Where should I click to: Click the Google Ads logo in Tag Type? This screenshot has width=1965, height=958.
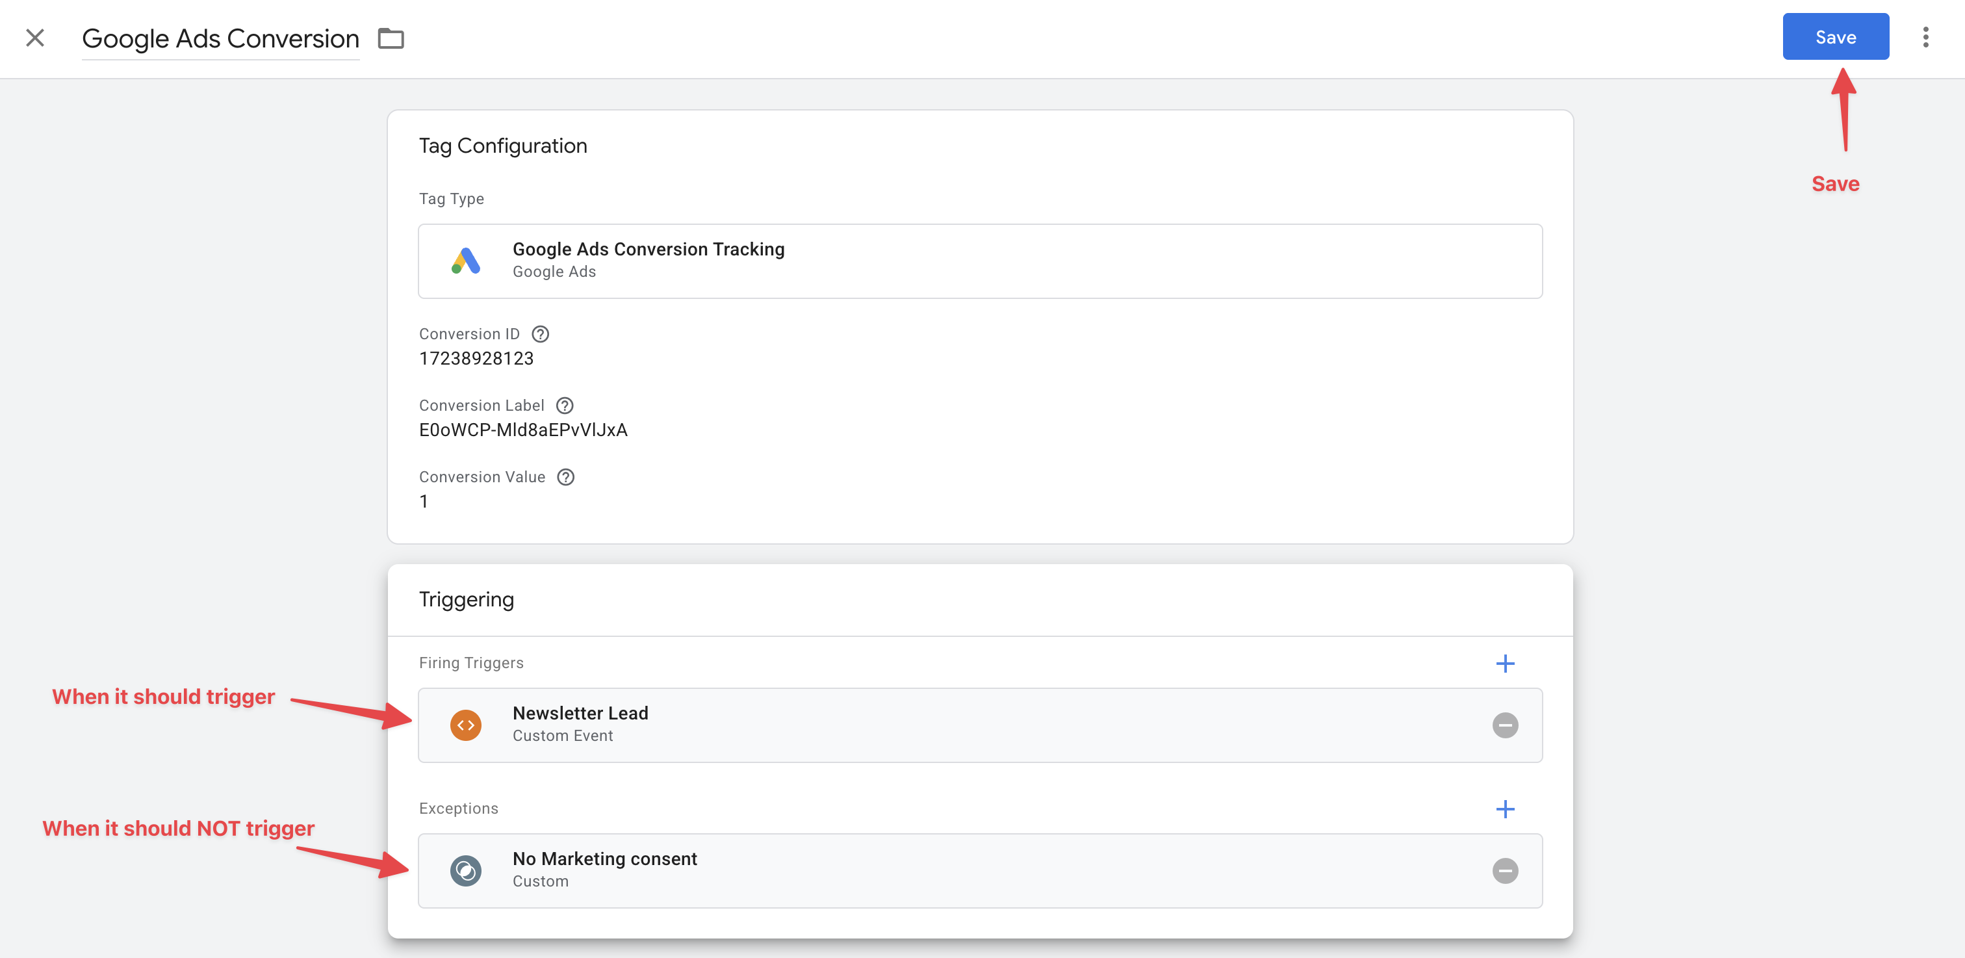pyautogui.click(x=465, y=261)
